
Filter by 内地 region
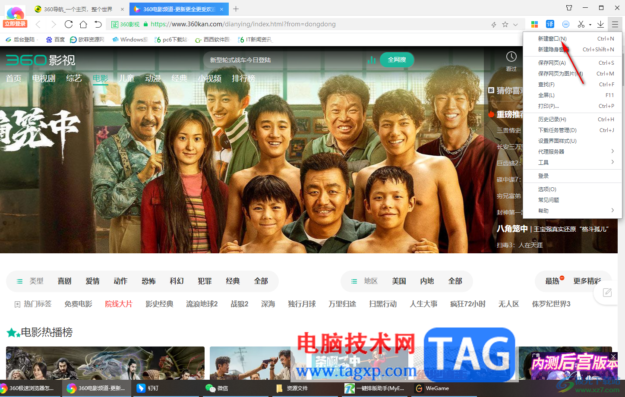tap(427, 281)
